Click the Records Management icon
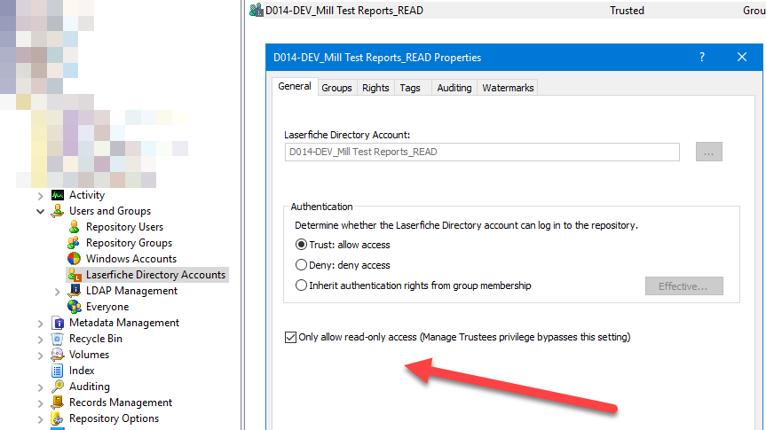 tap(58, 403)
